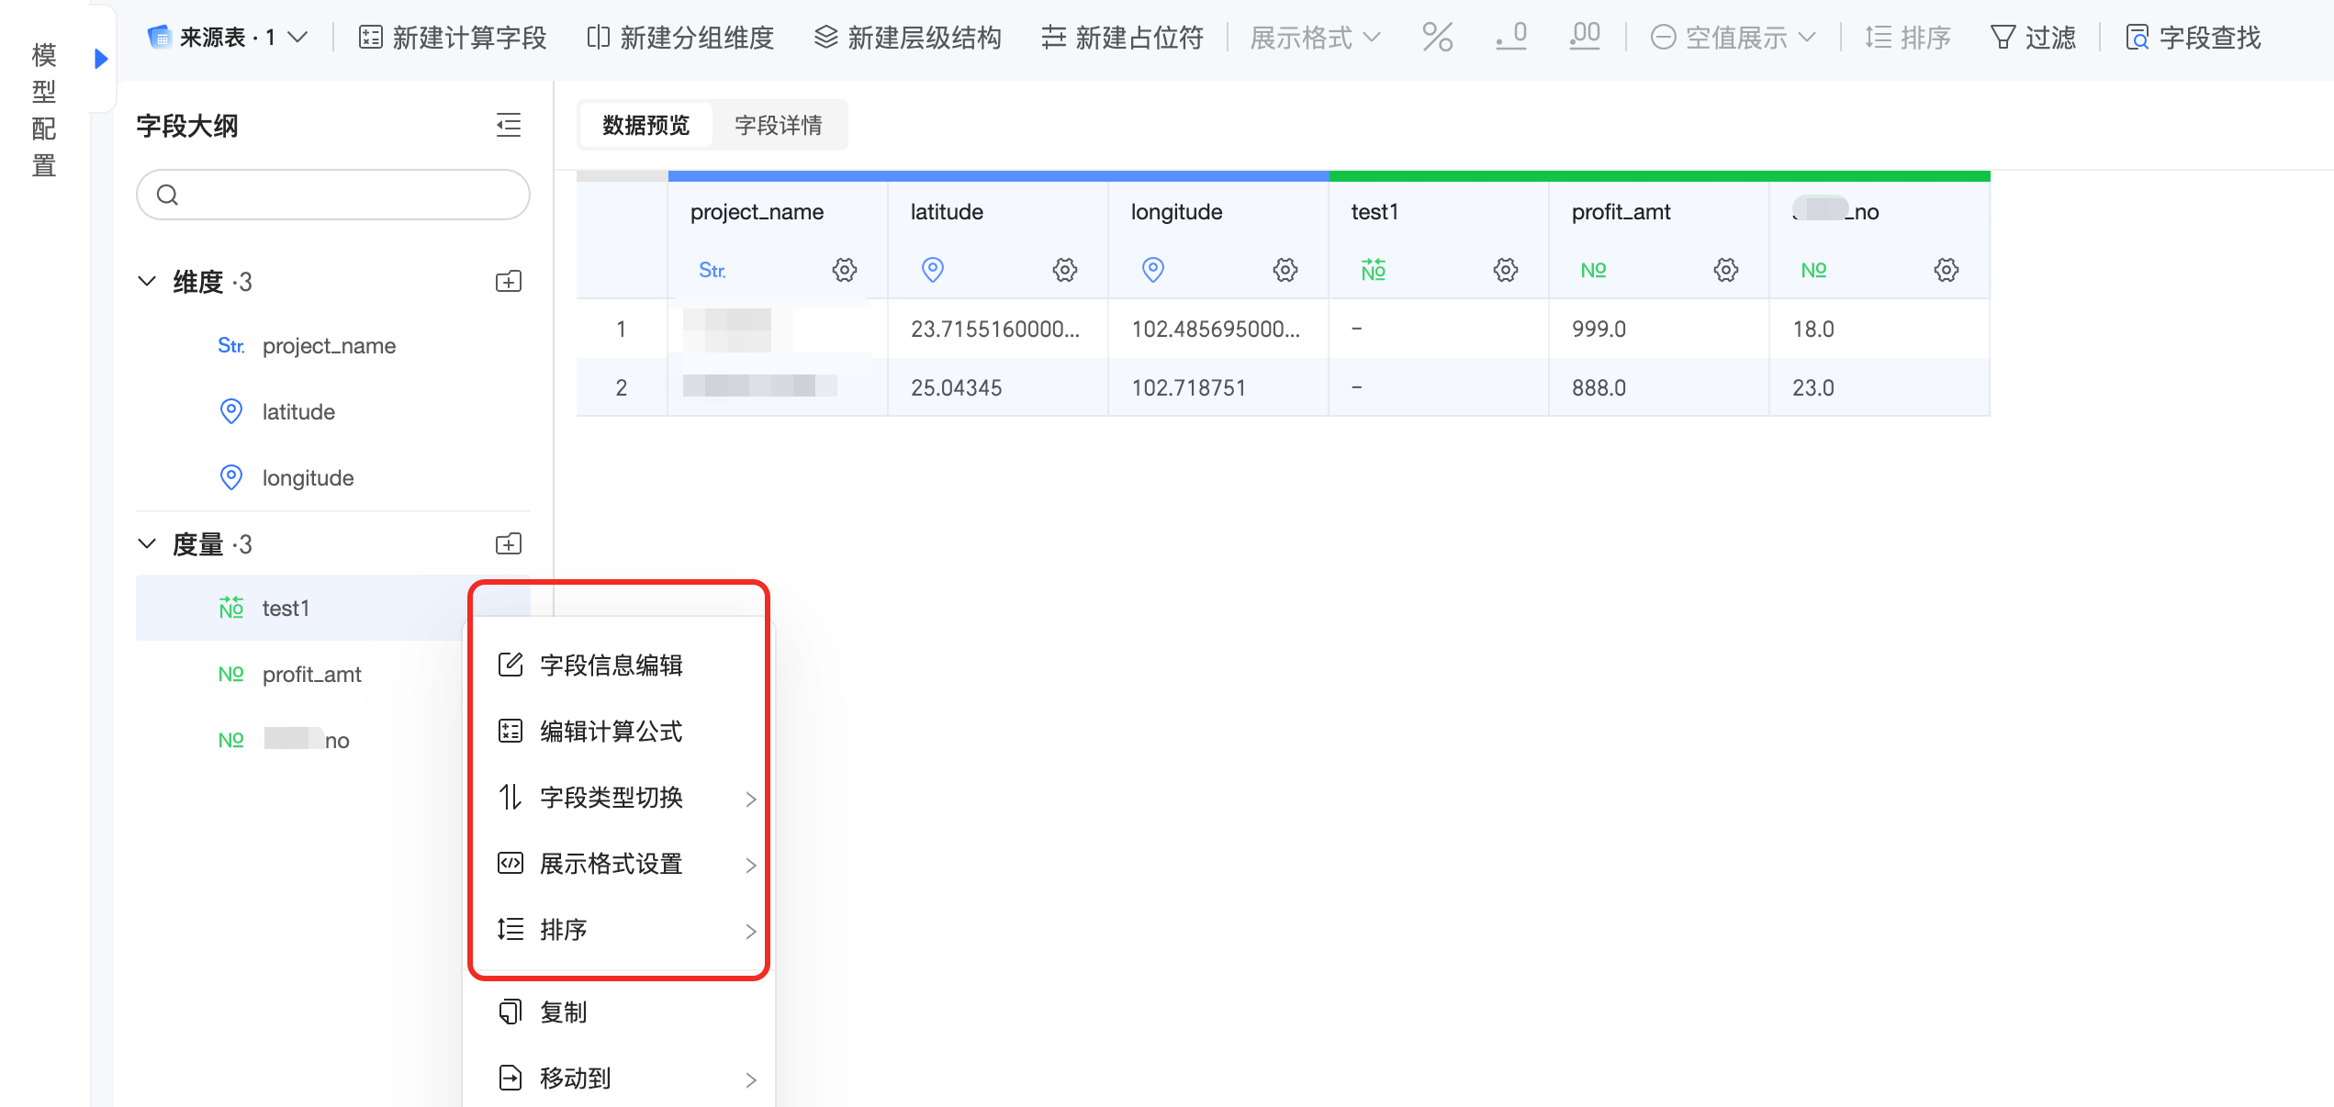Collapse the 维度 group chevron

[x=147, y=281]
